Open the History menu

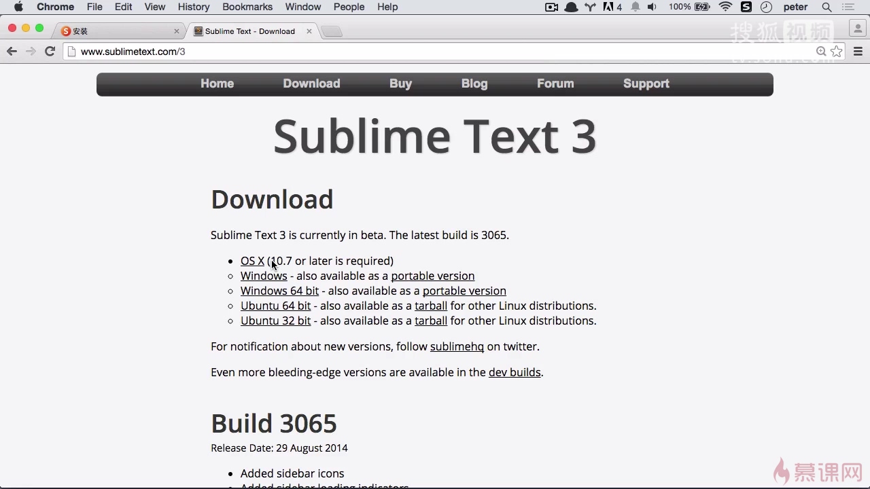tap(194, 7)
